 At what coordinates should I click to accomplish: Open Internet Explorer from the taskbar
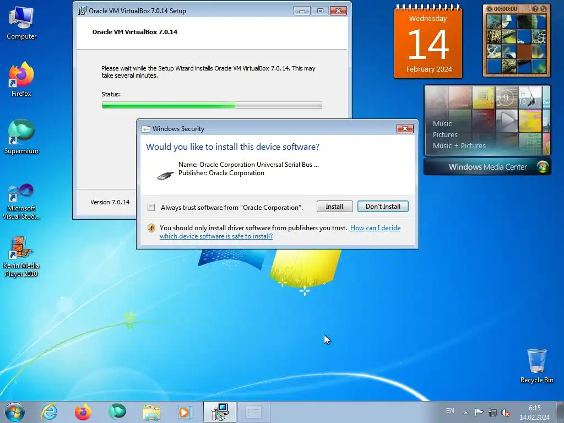pos(49,412)
